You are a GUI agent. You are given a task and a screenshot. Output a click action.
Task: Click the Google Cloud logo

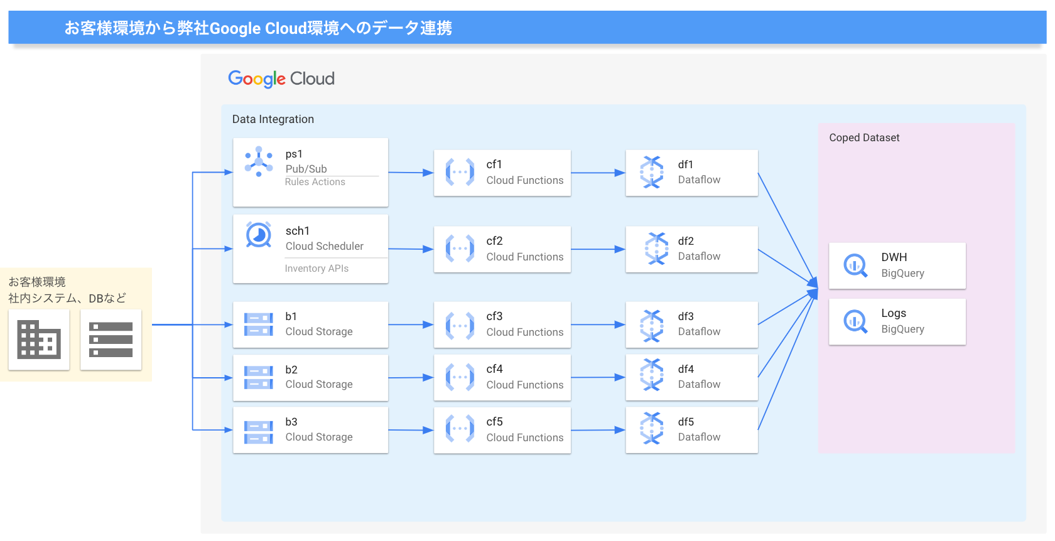click(x=281, y=78)
